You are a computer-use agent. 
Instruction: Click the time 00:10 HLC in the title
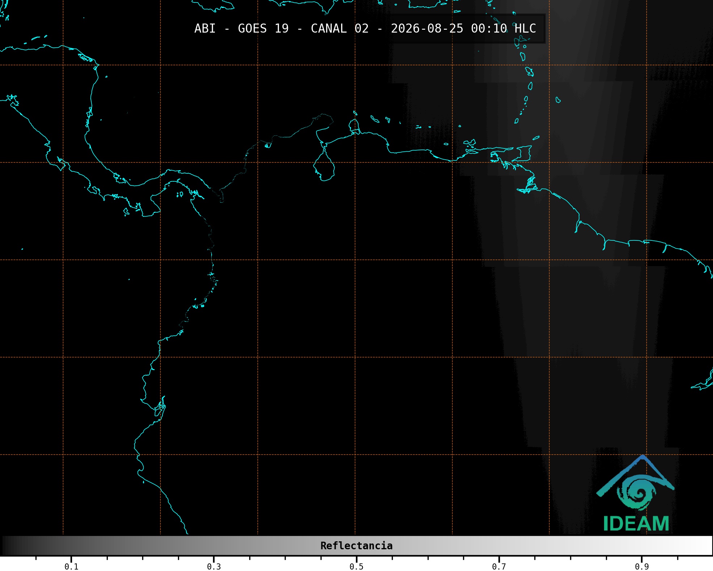click(x=504, y=29)
